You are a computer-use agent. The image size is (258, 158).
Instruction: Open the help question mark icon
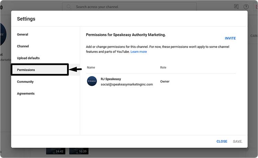click(246, 7)
